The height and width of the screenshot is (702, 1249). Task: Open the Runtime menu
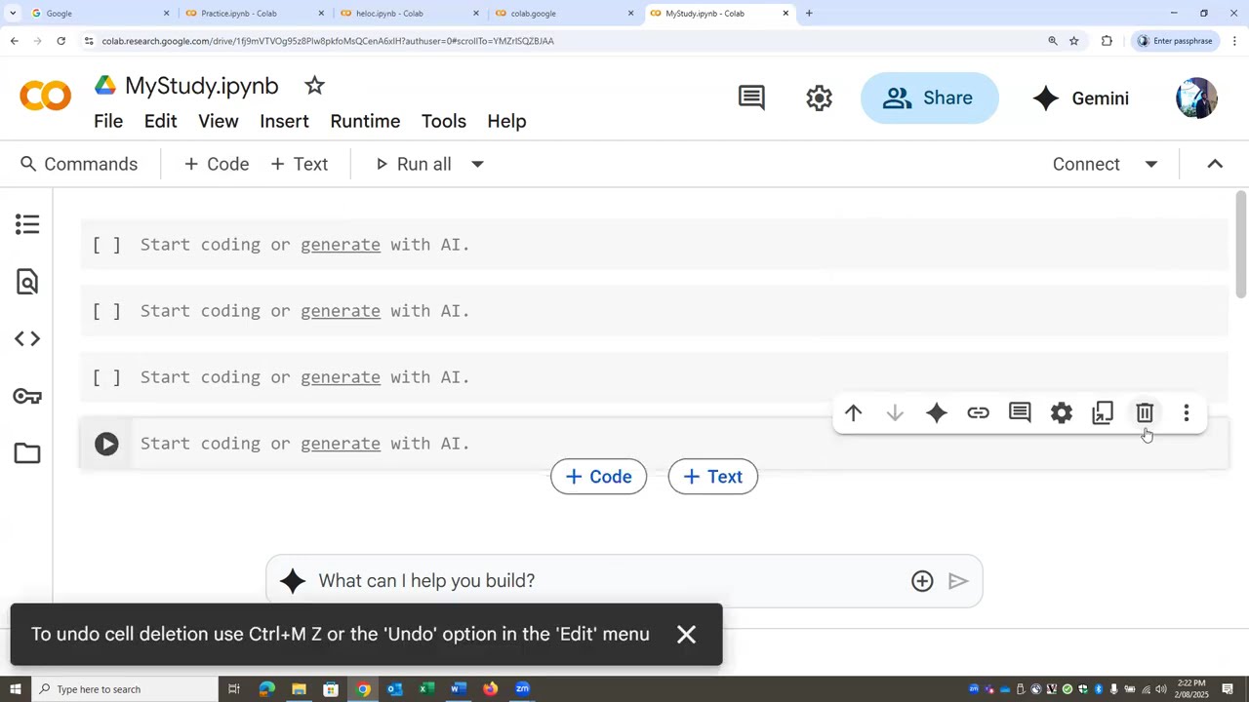(x=365, y=121)
